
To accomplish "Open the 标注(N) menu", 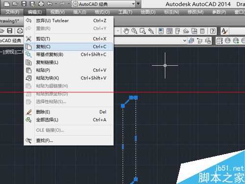I will coord(171,12).
